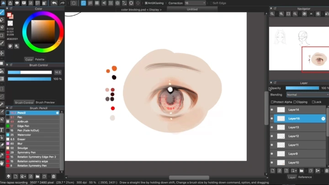Click the Undo arrow in top toolbar
The height and width of the screenshot is (185, 329).
pyautogui.click(x=54, y=3)
